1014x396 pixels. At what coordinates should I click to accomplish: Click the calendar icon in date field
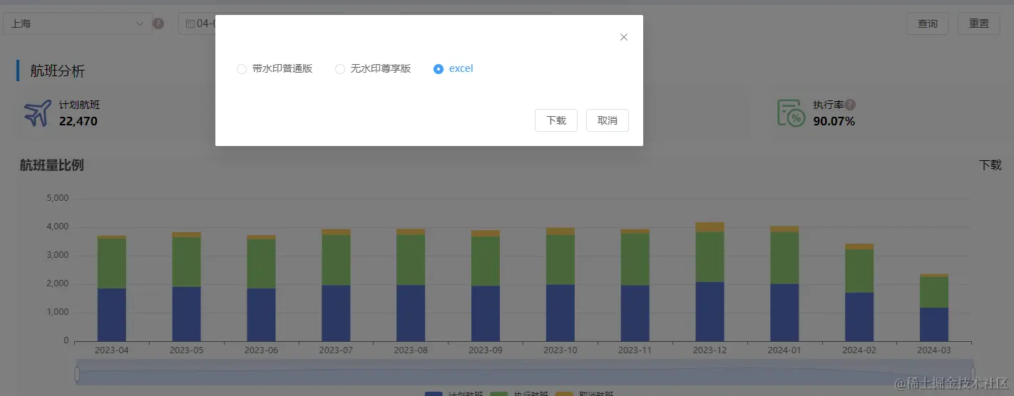coord(190,24)
